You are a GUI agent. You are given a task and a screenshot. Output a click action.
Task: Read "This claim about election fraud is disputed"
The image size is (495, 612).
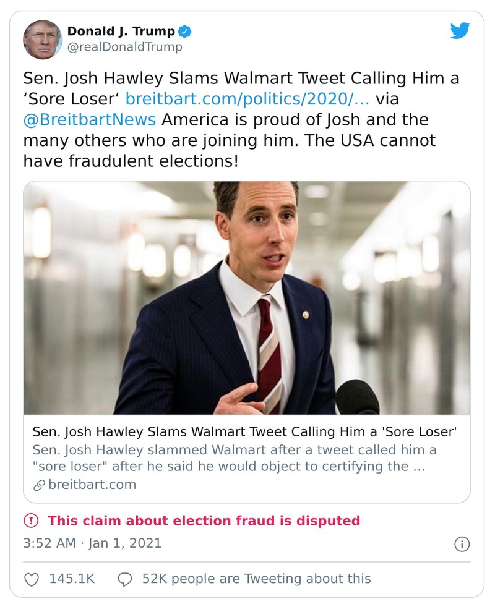click(204, 521)
